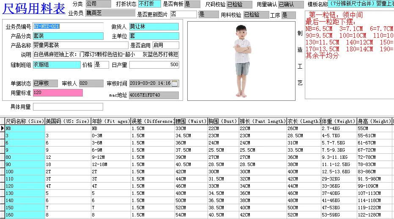Click the 54CM waist cell

coord(191,215)
